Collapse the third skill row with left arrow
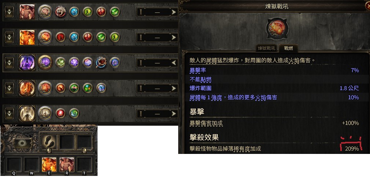 [174, 63]
